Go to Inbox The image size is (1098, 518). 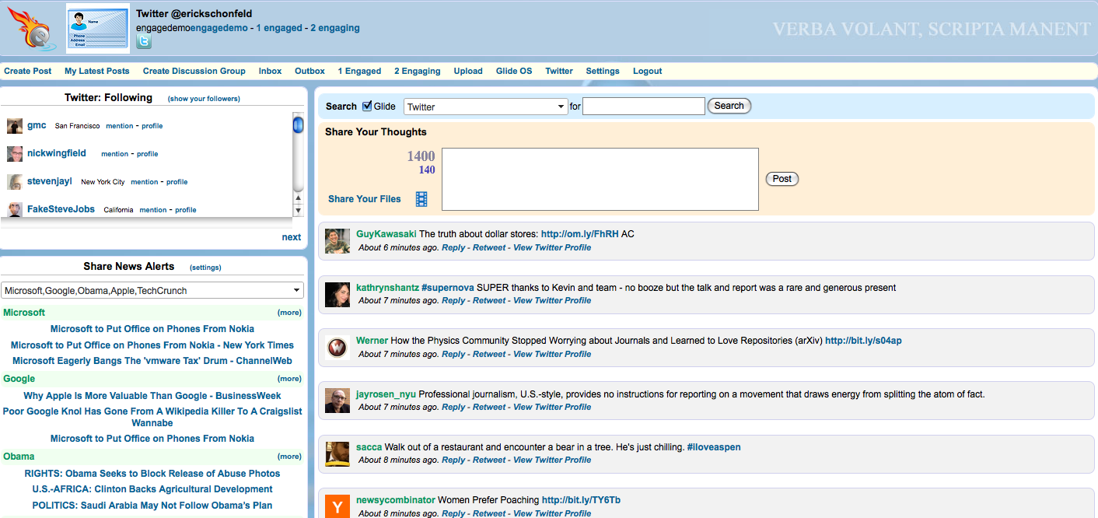tap(271, 71)
